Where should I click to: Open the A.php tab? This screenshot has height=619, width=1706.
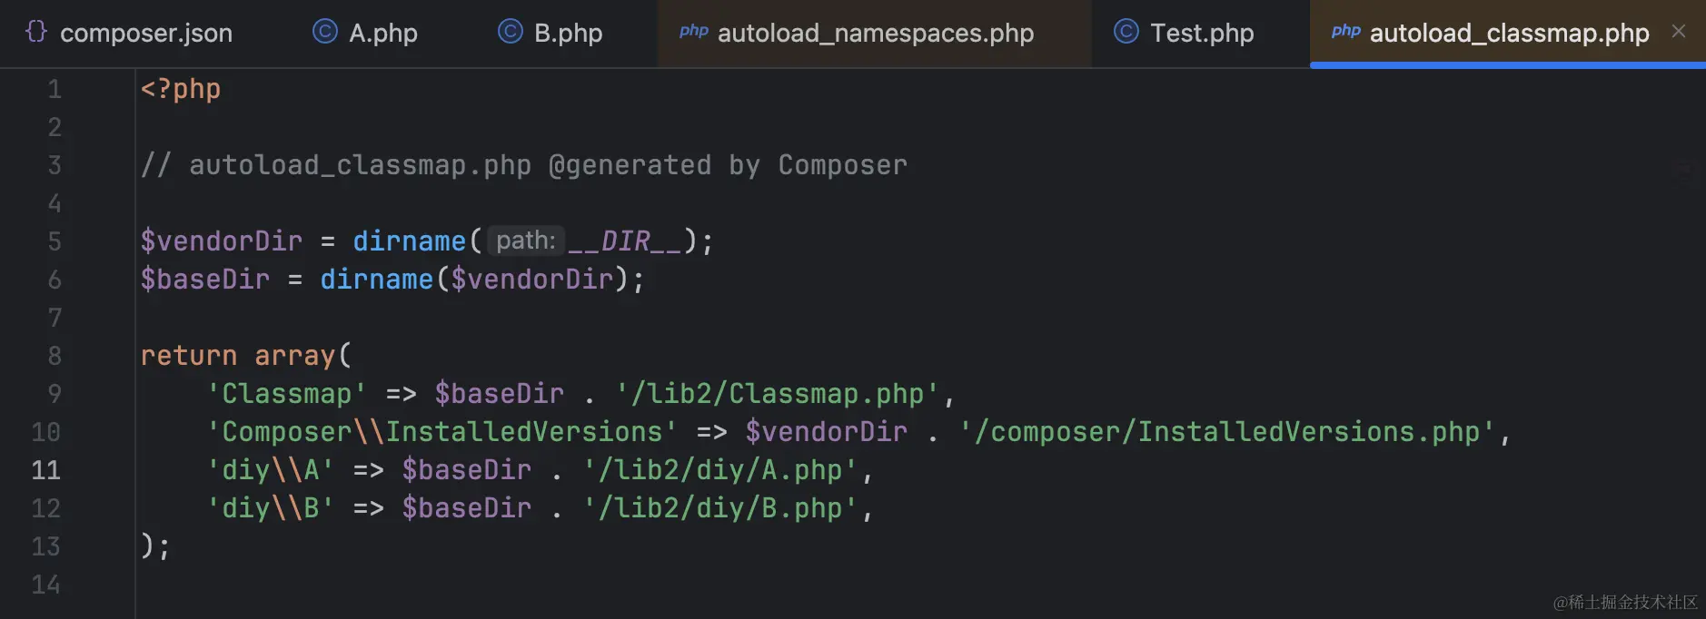point(382,33)
